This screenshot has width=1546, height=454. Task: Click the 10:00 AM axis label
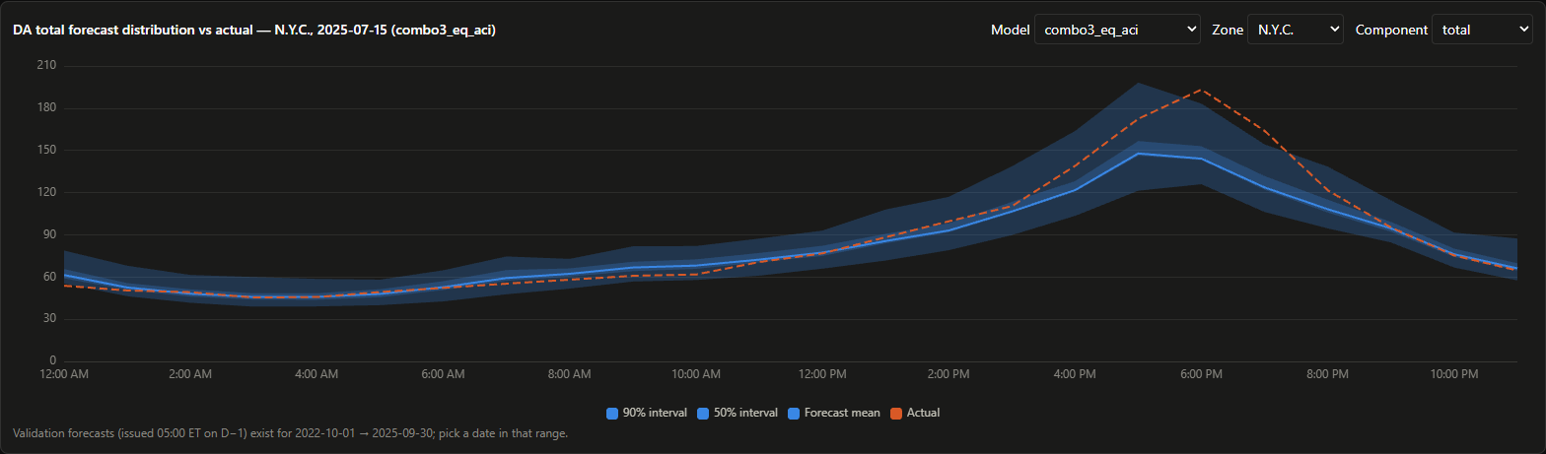(695, 375)
